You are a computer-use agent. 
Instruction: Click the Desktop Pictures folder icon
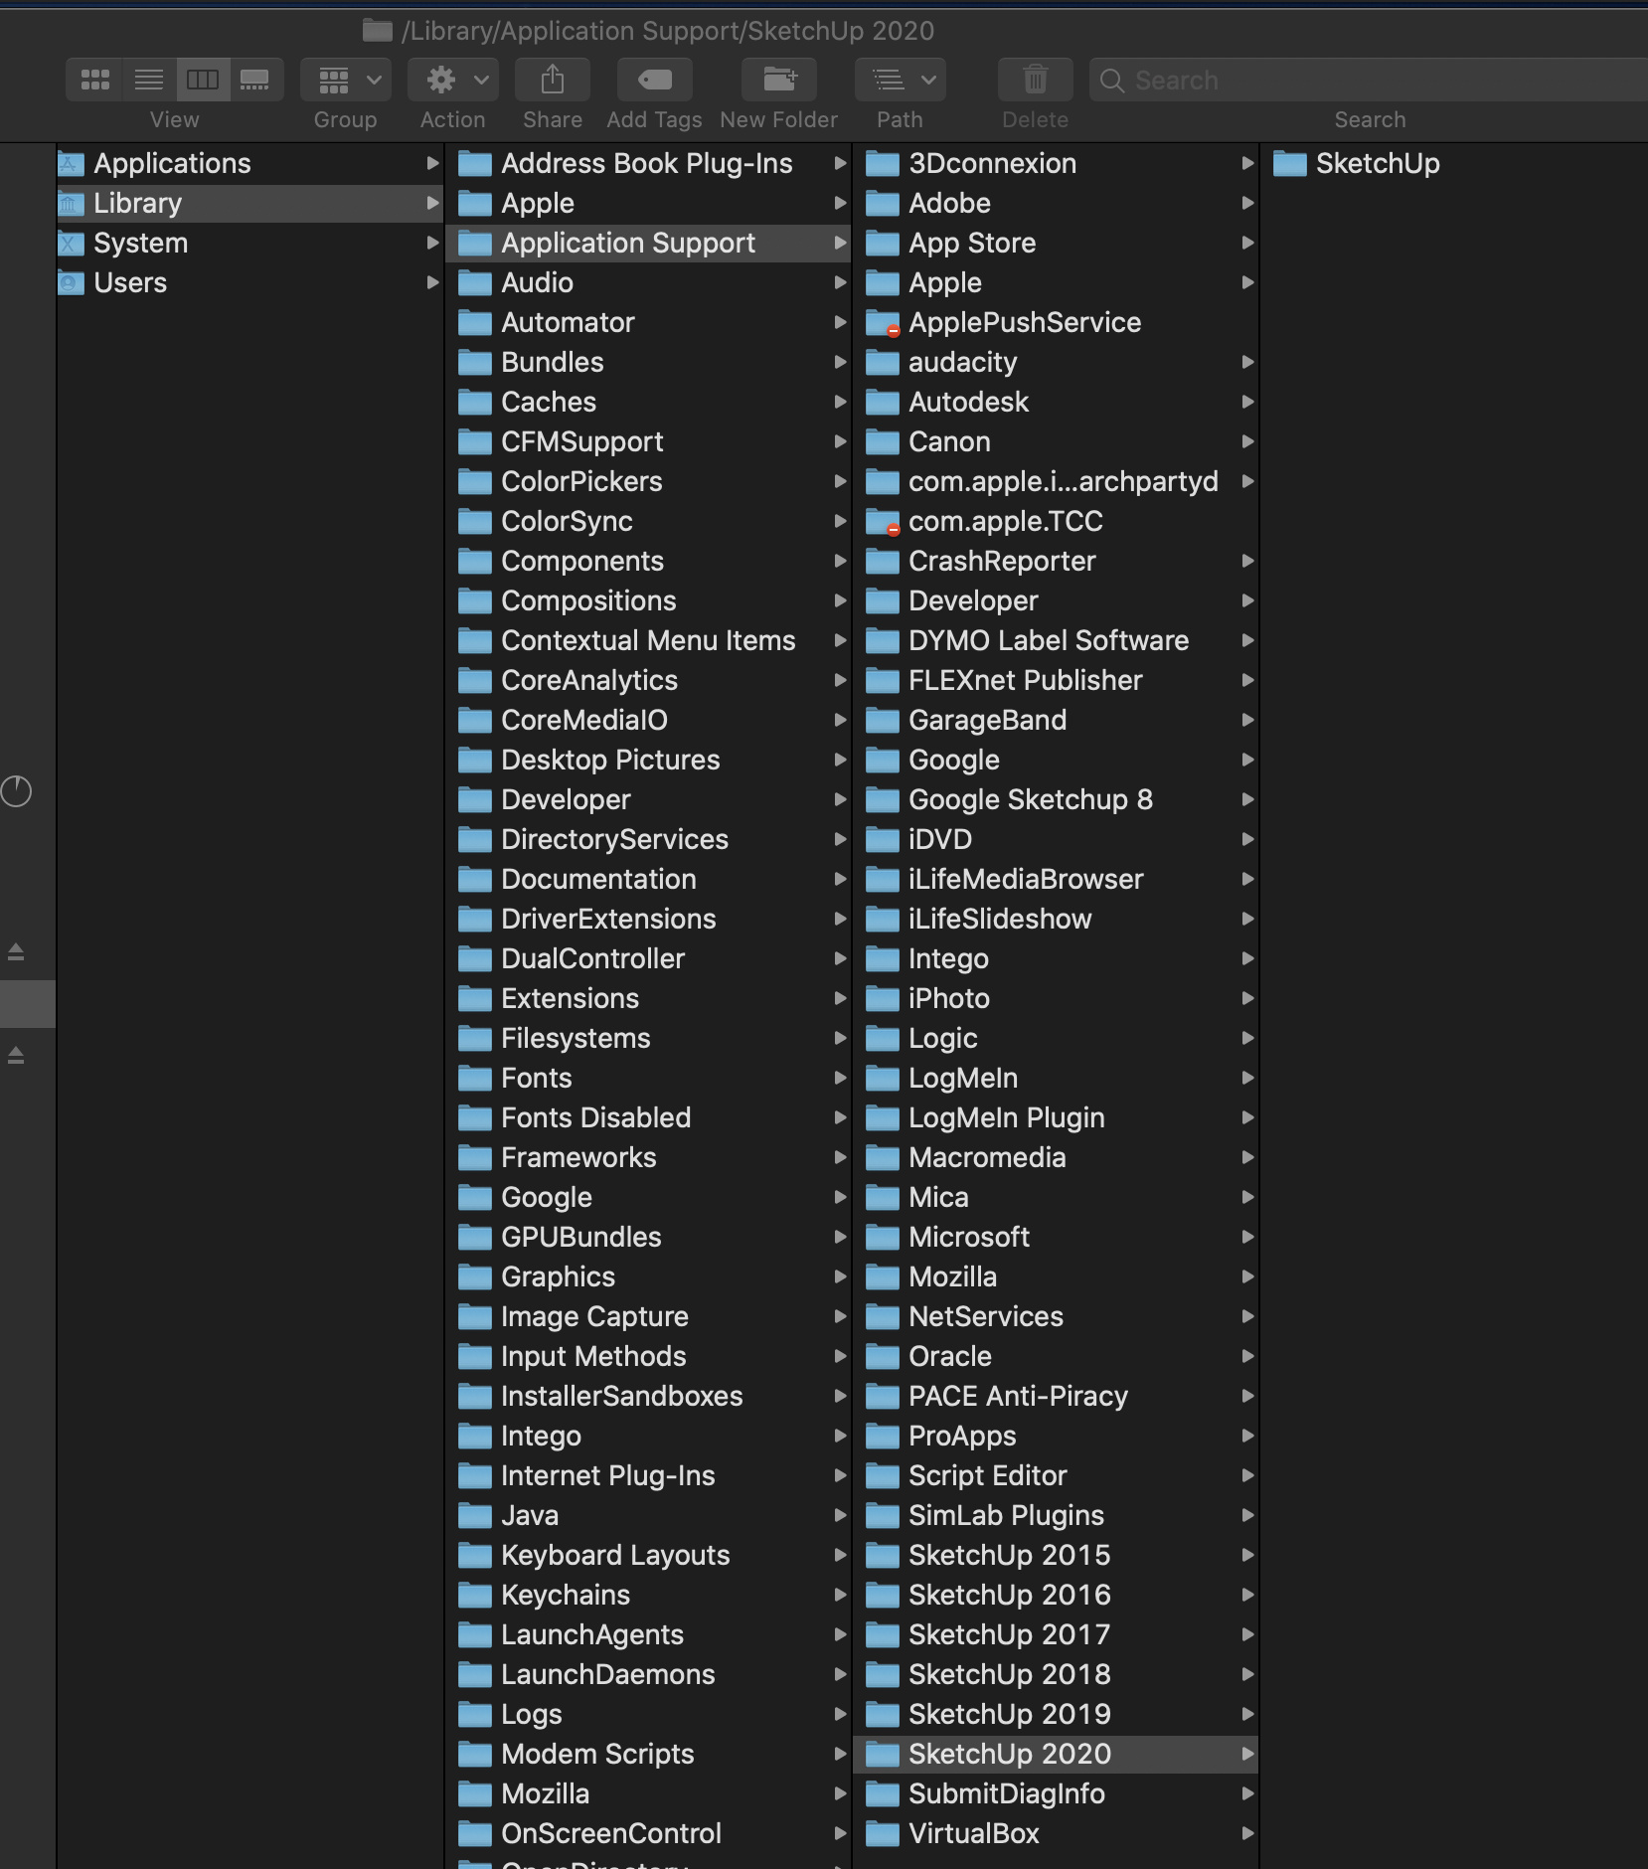coord(475,761)
